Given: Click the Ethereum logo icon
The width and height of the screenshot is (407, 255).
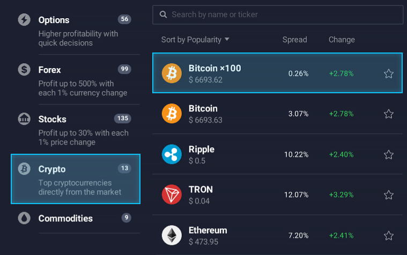Looking at the screenshot, I should click(x=172, y=235).
